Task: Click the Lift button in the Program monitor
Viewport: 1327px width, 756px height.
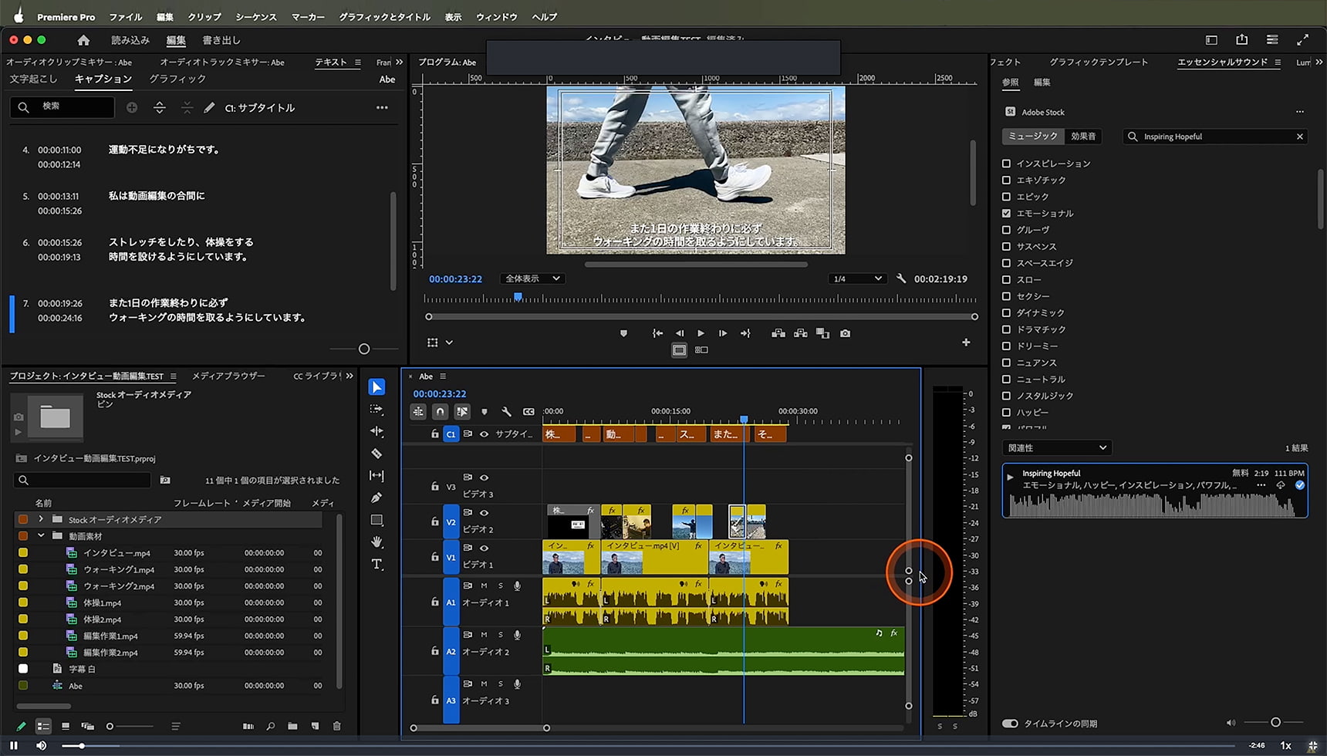Action: [778, 333]
